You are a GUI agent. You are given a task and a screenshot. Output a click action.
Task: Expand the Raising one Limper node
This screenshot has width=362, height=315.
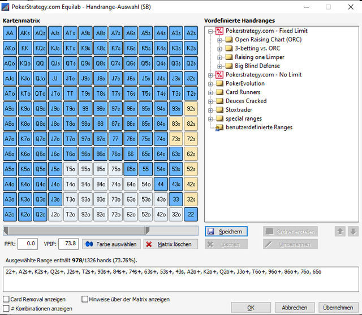tap(219, 58)
